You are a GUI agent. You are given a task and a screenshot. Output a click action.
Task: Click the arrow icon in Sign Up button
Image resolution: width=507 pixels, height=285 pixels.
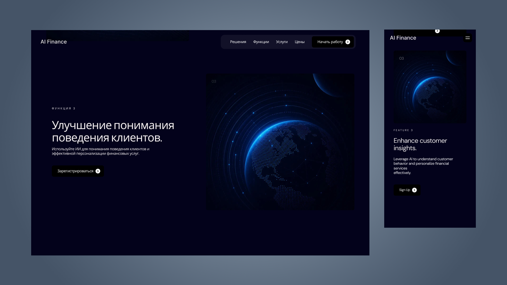(414, 190)
